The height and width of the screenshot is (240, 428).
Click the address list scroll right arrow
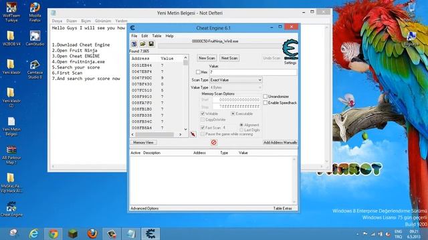[180, 135]
